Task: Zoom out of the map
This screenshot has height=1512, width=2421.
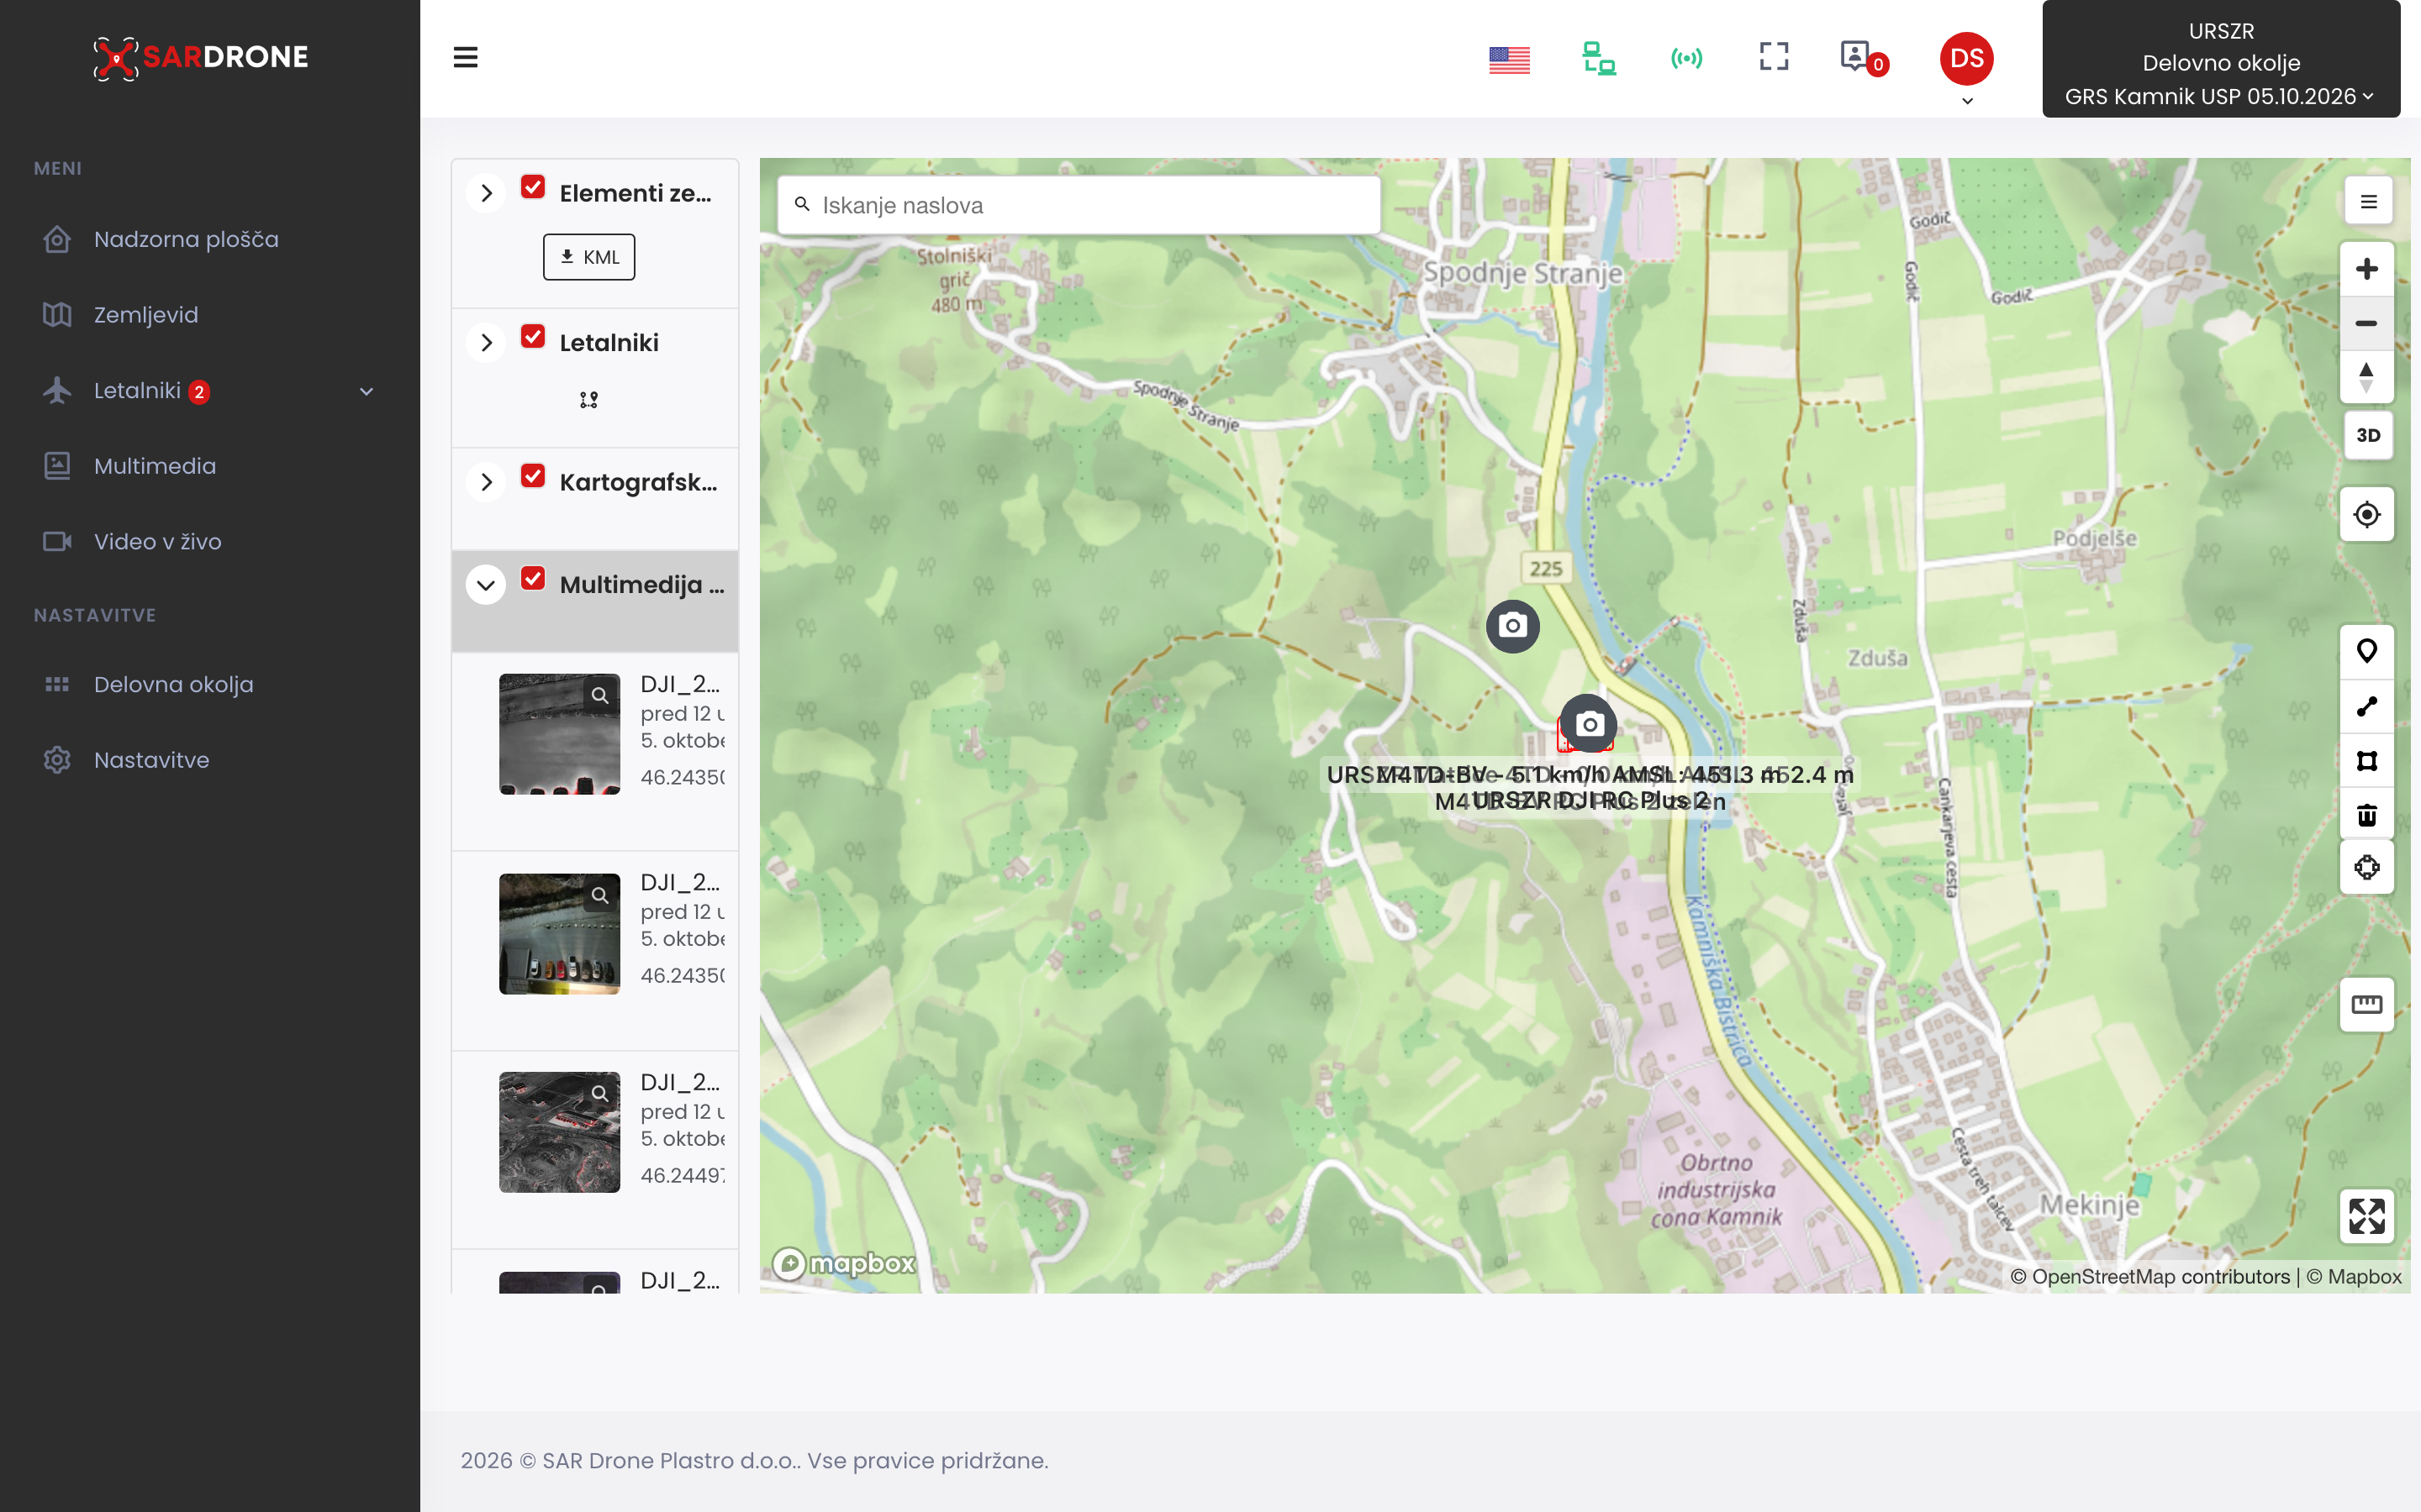Action: coord(2366,323)
